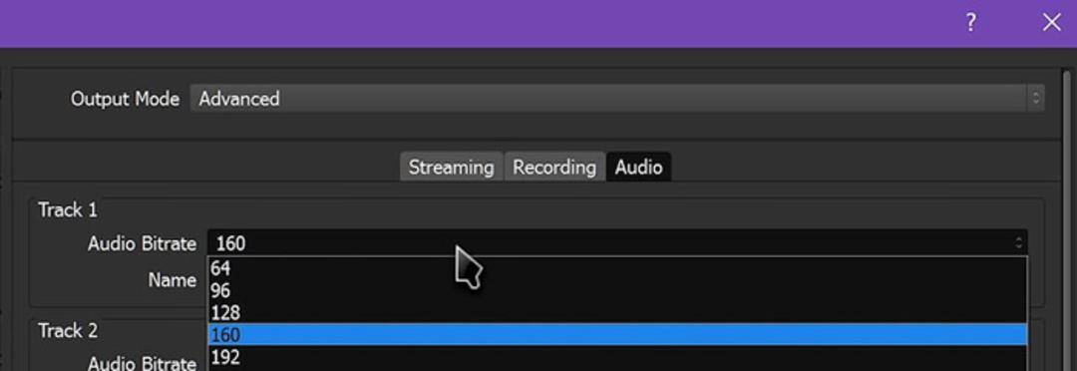Select the highlighted 160 bitrate option

617,334
